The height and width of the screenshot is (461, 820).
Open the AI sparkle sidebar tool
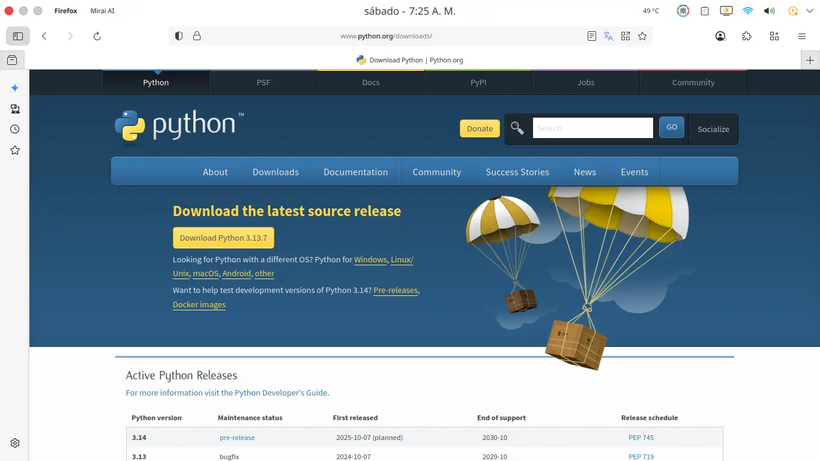click(15, 88)
